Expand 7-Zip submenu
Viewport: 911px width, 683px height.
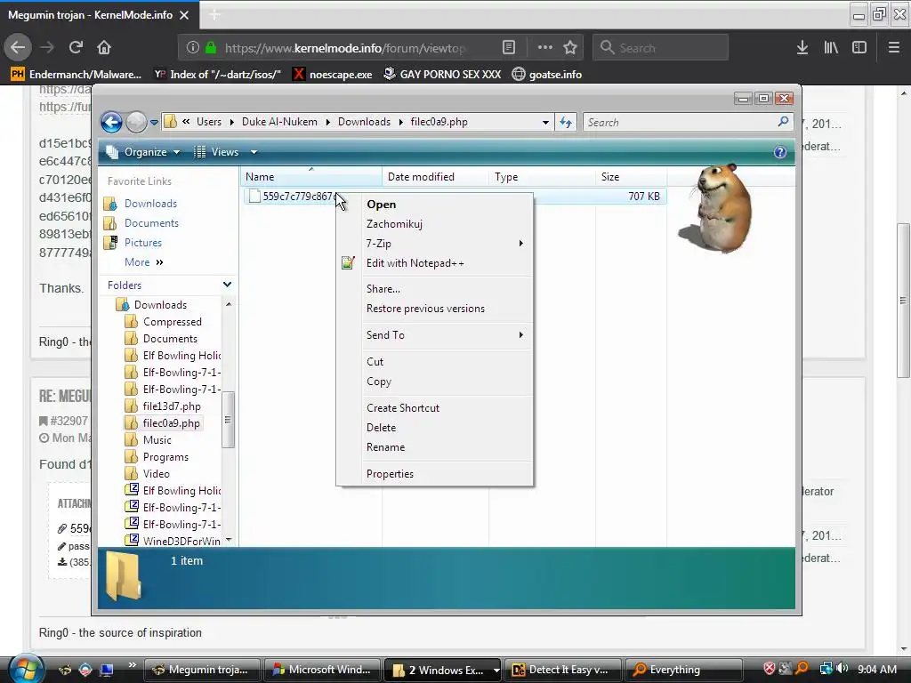434,244
